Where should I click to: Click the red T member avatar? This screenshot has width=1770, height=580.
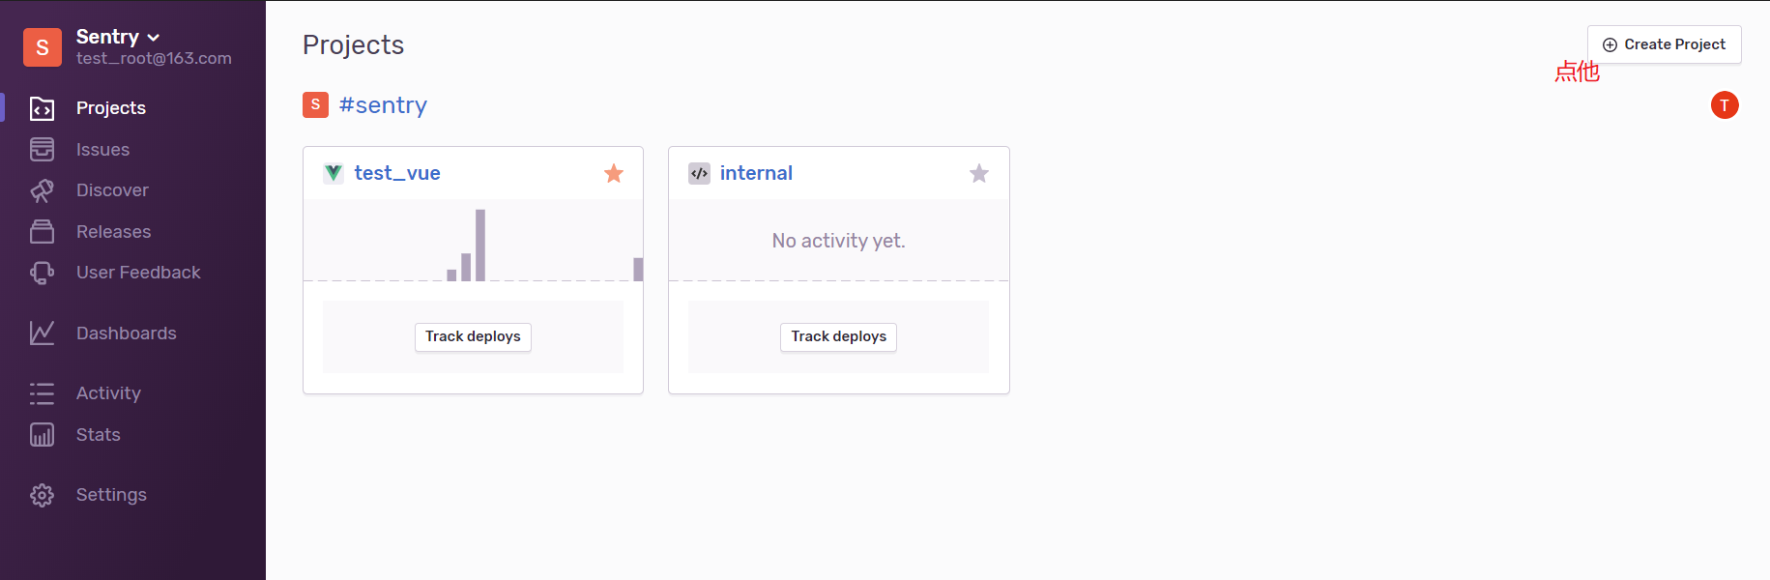(x=1725, y=105)
